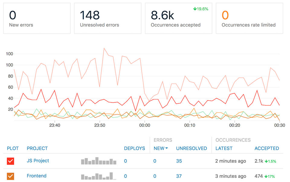
Task: Uncheck the Frontend plot checkbox
Action: tap(11, 176)
